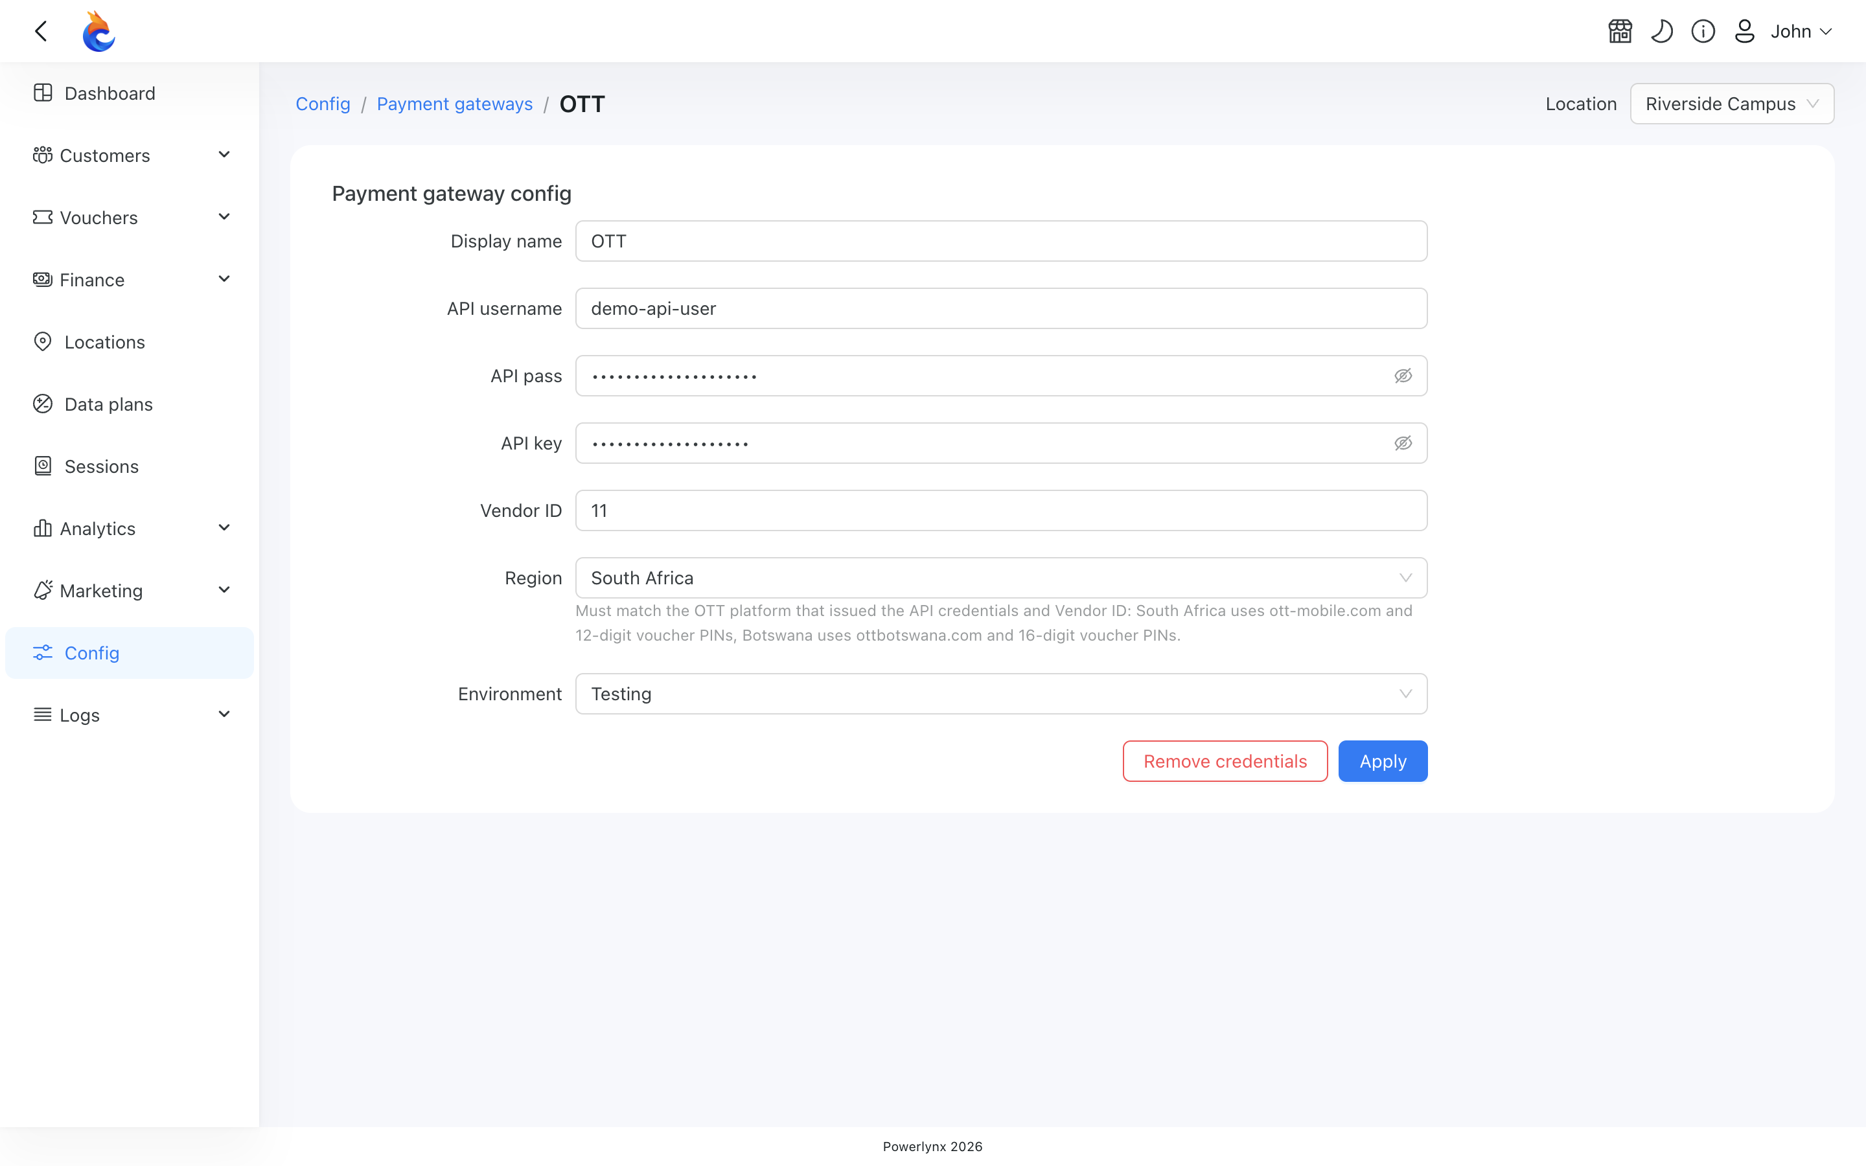Click the Locations pin icon
Screen dimensions: 1866x1166
43,341
